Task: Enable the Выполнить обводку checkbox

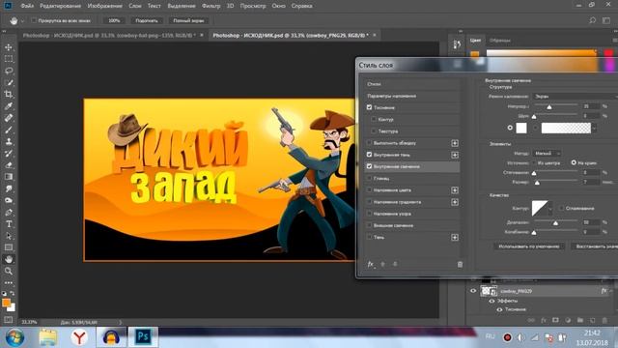Action: tap(369, 143)
